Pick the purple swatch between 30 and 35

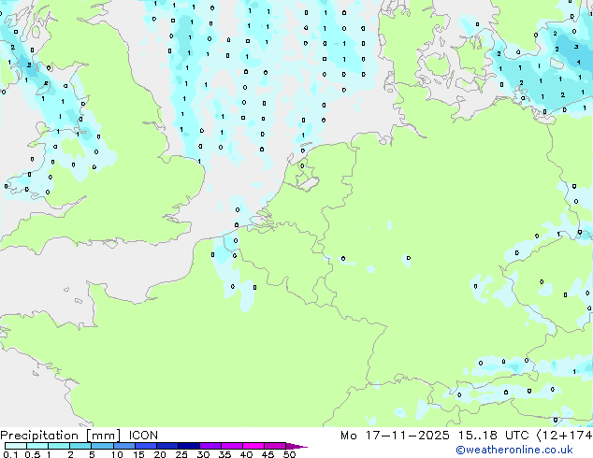click(210, 446)
